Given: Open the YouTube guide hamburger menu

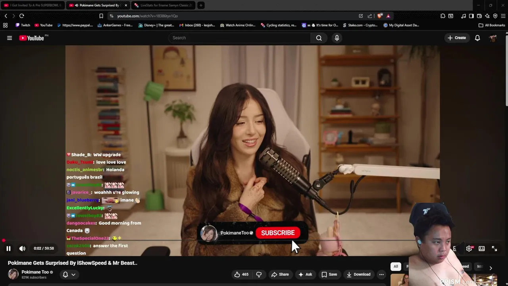Looking at the screenshot, I should click(10, 38).
